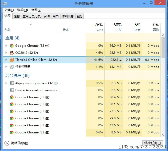Click the 应用 (4) group heading
168x151 pixels.
pos(12,38)
